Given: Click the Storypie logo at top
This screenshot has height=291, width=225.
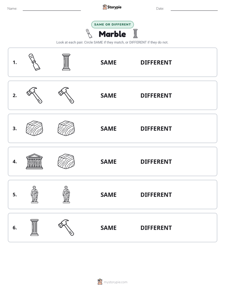Looking at the screenshot, I should point(112,7).
